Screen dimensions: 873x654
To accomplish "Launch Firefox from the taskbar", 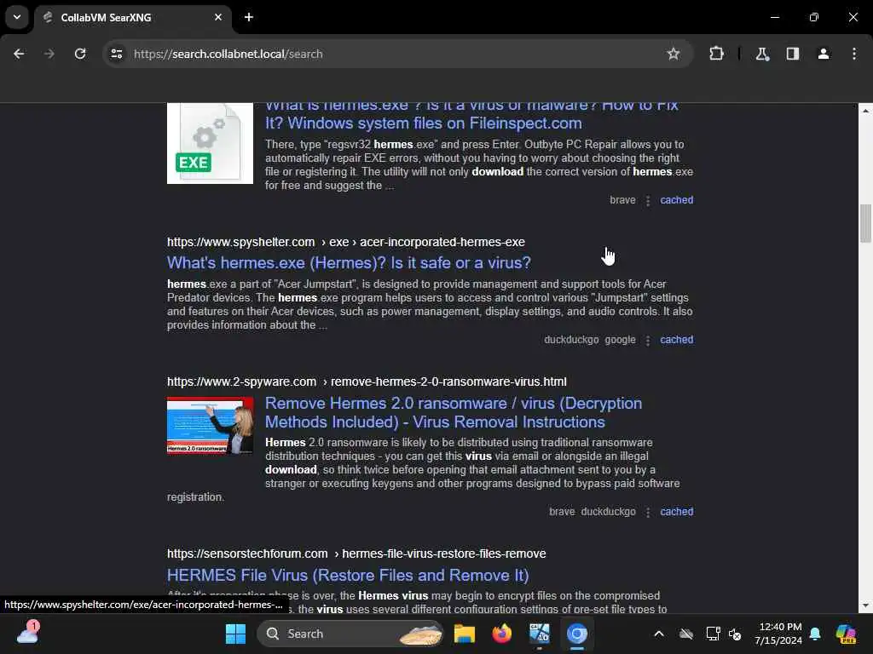I will pyautogui.click(x=501, y=634).
